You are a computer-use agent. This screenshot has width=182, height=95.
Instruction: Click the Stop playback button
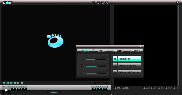pos(14,89)
